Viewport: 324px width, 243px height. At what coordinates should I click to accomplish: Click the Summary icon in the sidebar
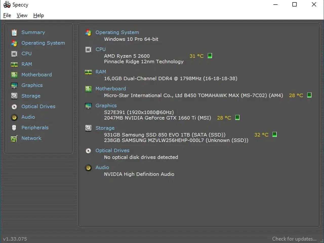coord(14,32)
